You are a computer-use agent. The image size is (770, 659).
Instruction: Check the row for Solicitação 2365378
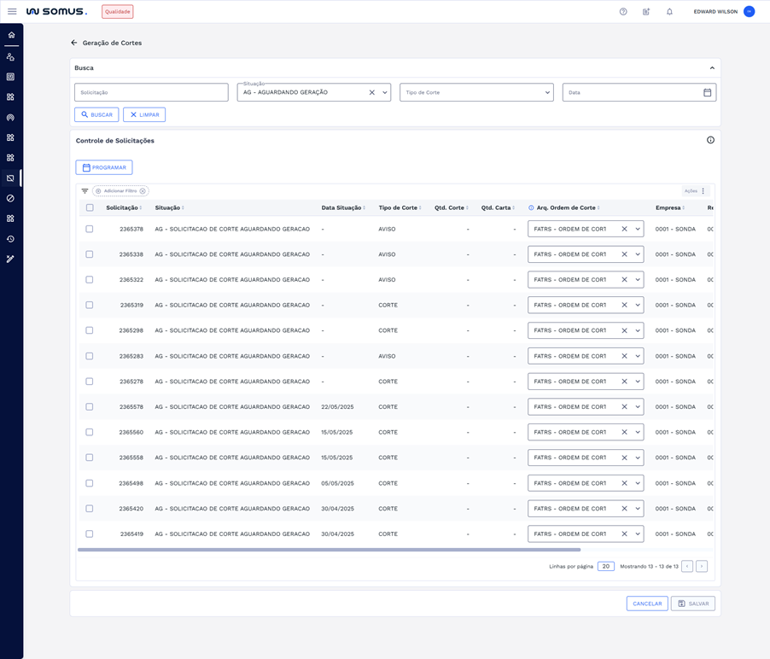click(x=90, y=229)
